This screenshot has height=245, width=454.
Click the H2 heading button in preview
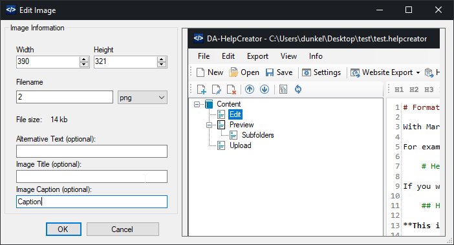(414, 90)
